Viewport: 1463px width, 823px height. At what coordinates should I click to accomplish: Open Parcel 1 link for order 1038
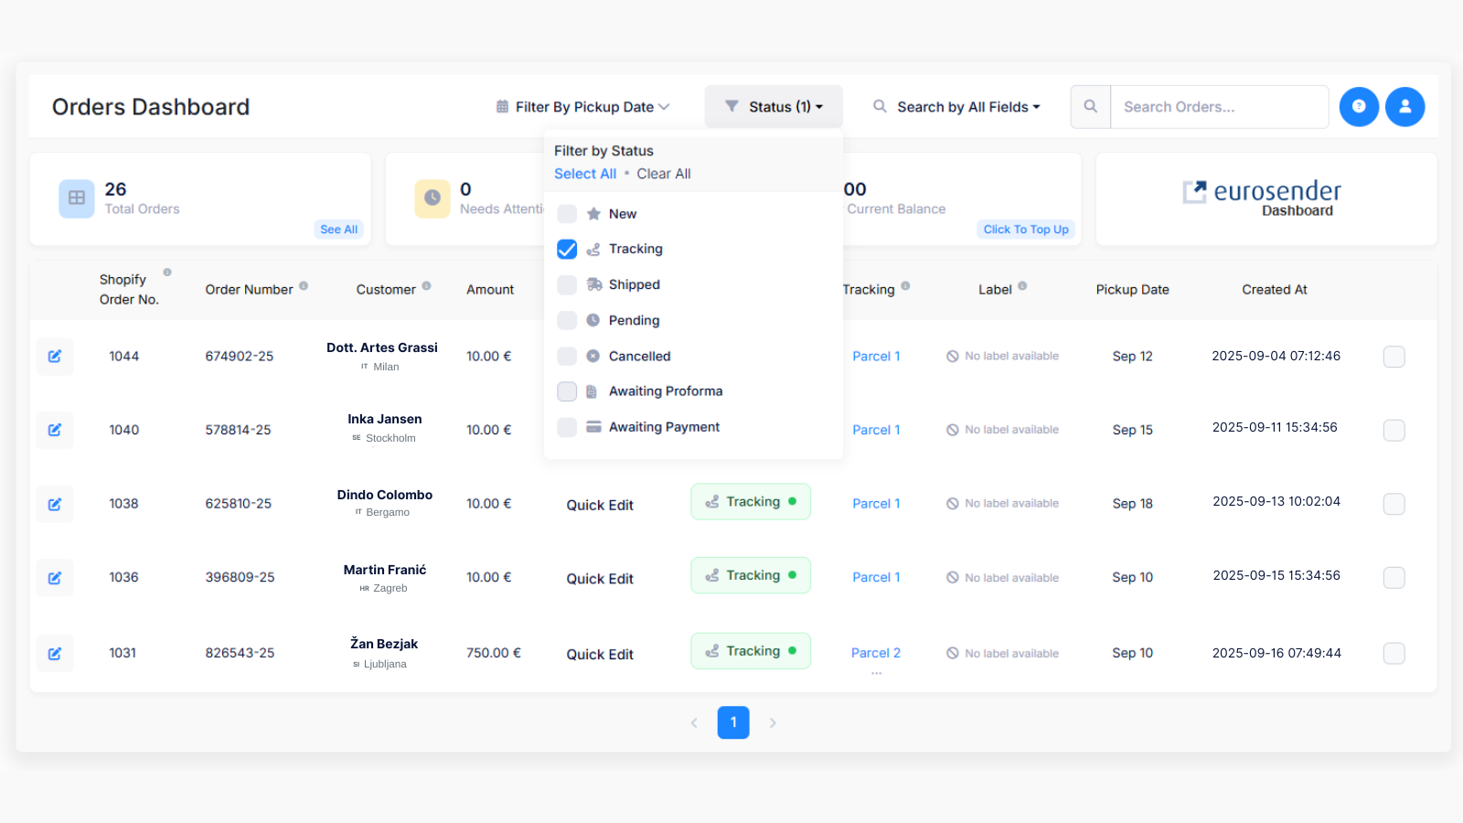coord(875,503)
